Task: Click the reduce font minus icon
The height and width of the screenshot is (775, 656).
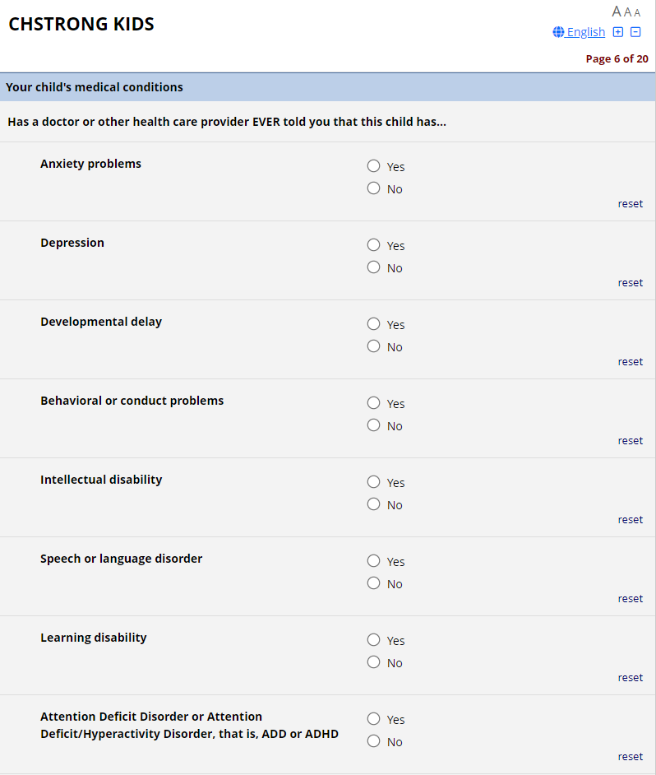Action: coord(635,32)
